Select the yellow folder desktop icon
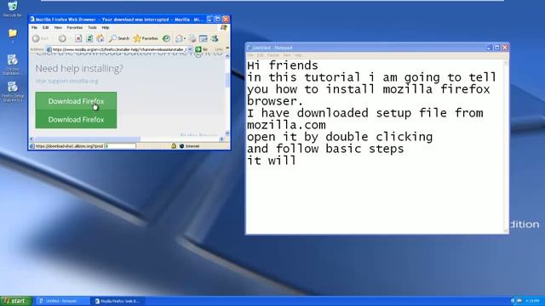This screenshot has width=545, height=306. click(x=13, y=35)
